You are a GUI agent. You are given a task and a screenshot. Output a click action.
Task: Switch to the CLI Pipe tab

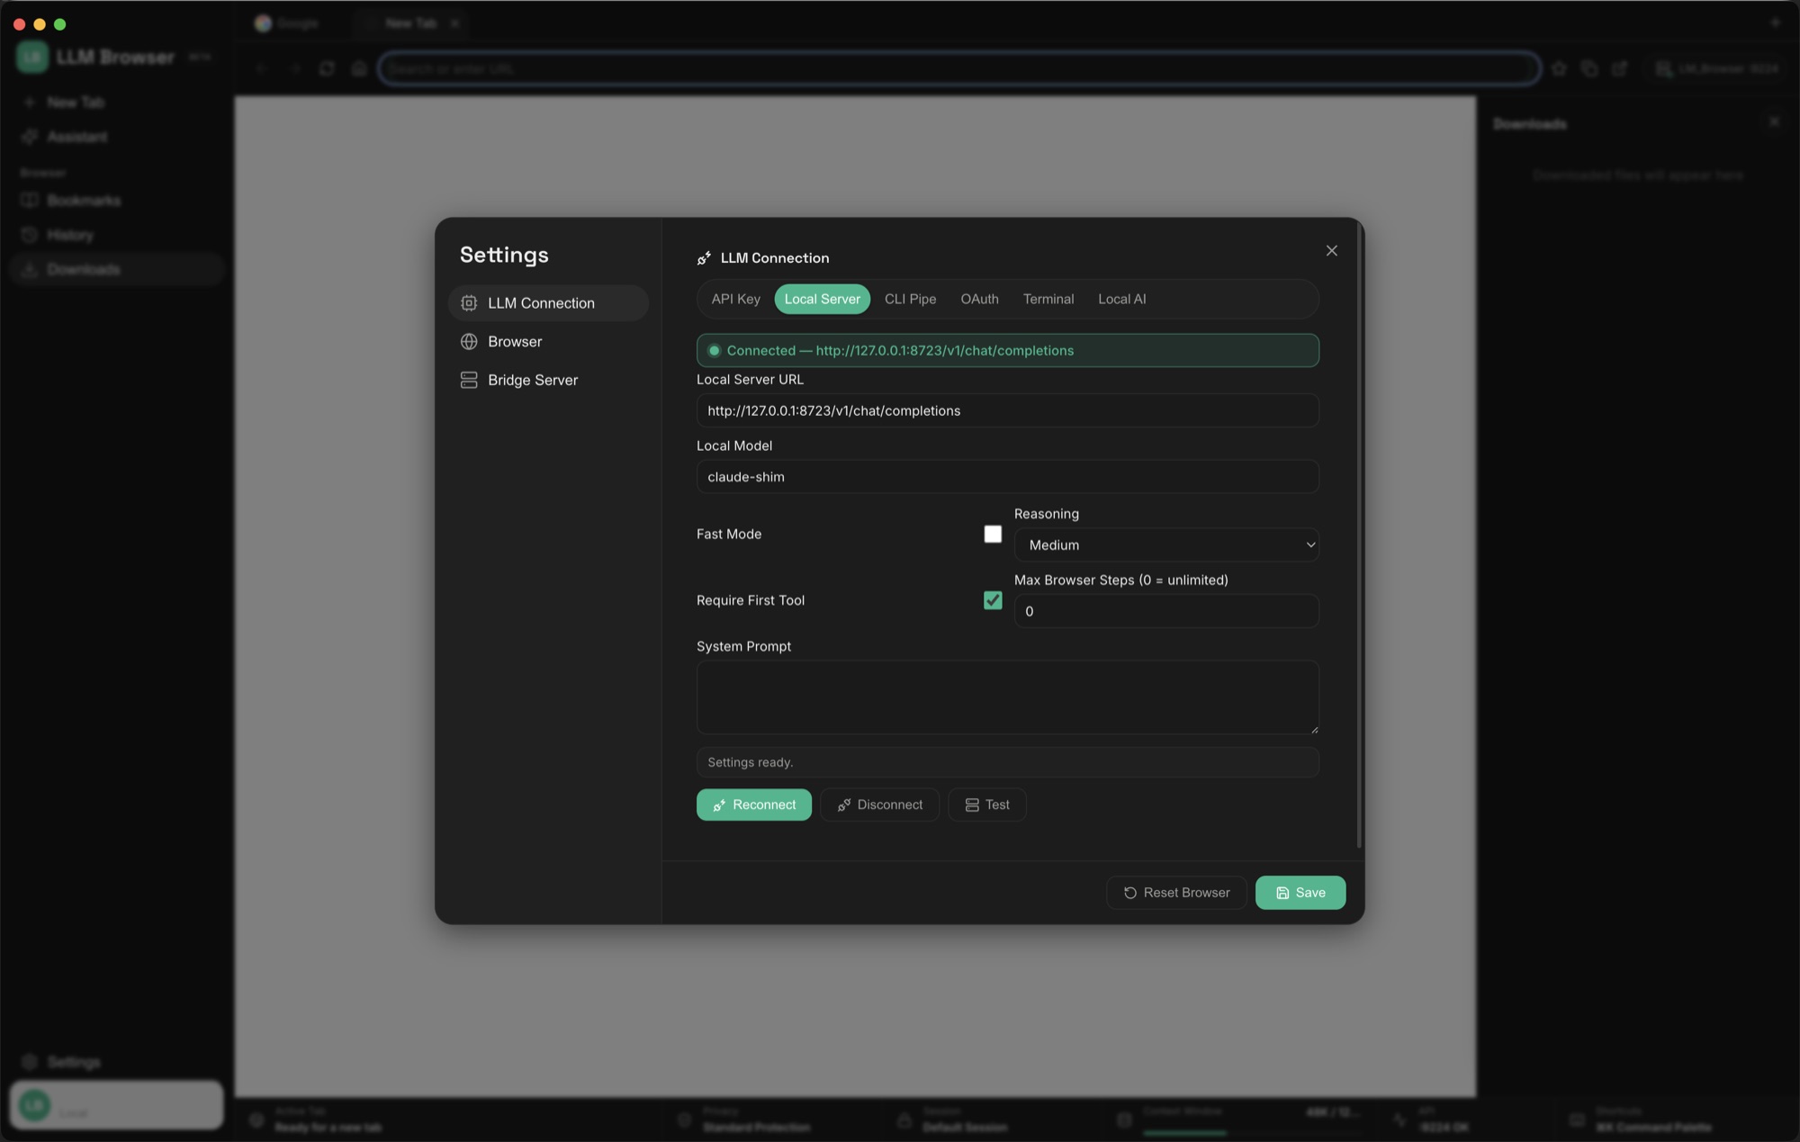pos(910,299)
